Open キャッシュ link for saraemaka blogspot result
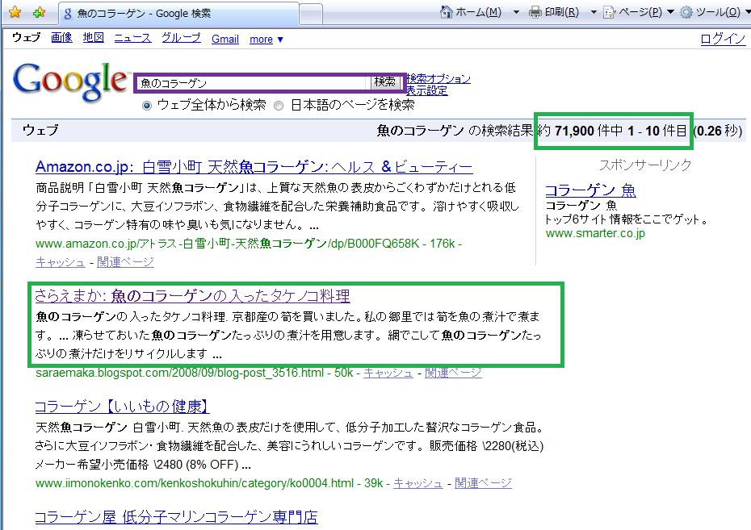751x530 pixels. coord(388,373)
